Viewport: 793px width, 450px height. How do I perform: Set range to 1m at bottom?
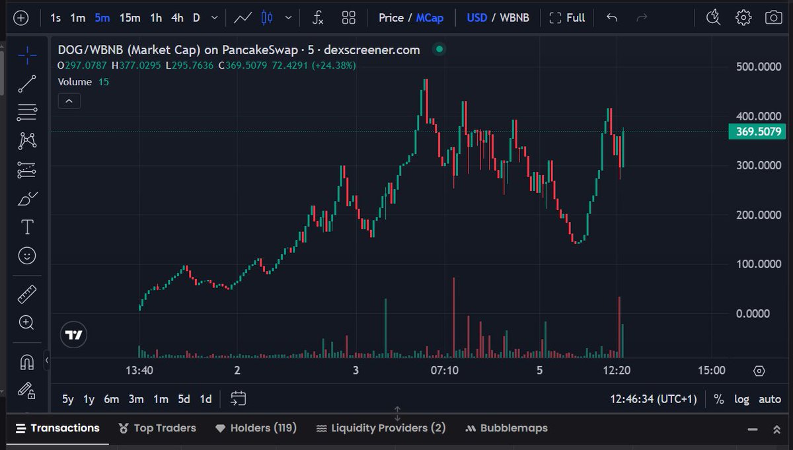pos(161,399)
